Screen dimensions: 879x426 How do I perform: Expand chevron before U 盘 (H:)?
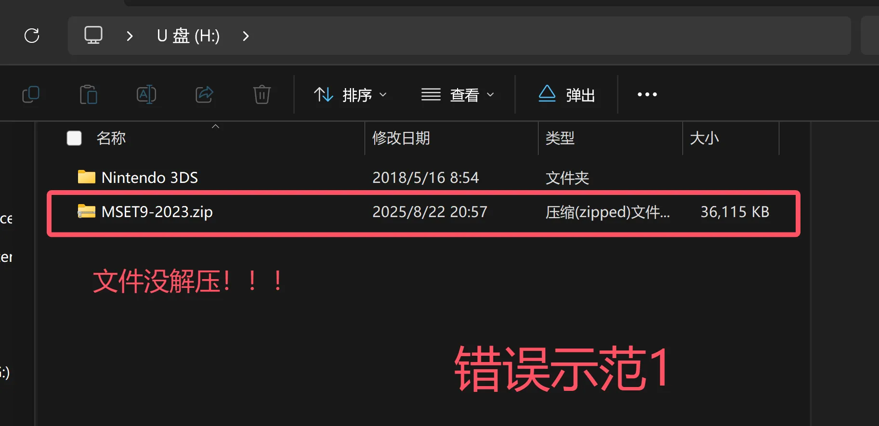129,36
